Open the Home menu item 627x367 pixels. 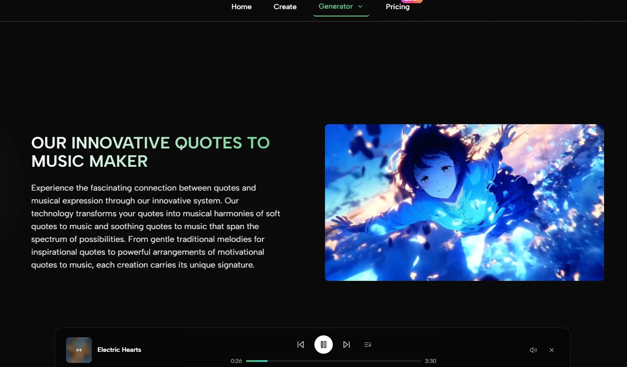(241, 6)
